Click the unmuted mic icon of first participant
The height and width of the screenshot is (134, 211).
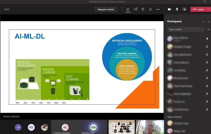[x=207, y=39]
